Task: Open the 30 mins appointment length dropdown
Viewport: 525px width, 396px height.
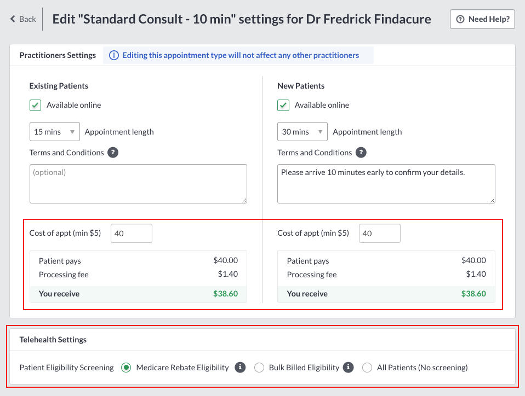Action: (303, 132)
